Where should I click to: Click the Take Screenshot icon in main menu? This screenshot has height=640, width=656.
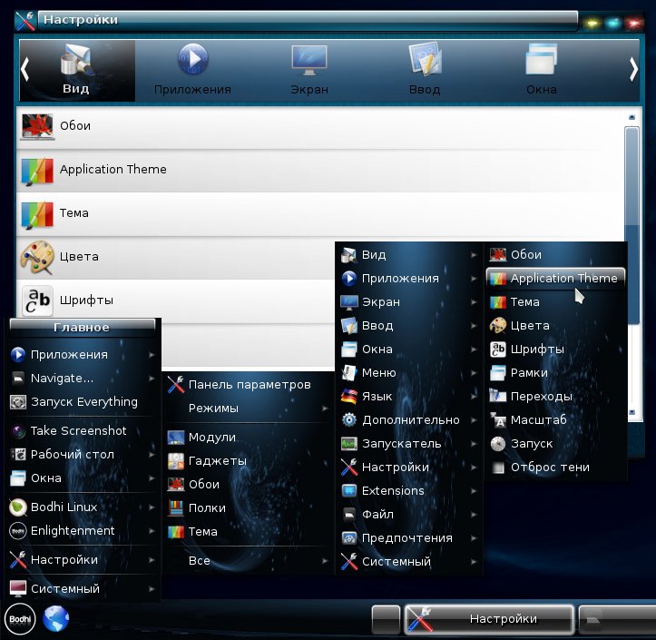click(18, 430)
